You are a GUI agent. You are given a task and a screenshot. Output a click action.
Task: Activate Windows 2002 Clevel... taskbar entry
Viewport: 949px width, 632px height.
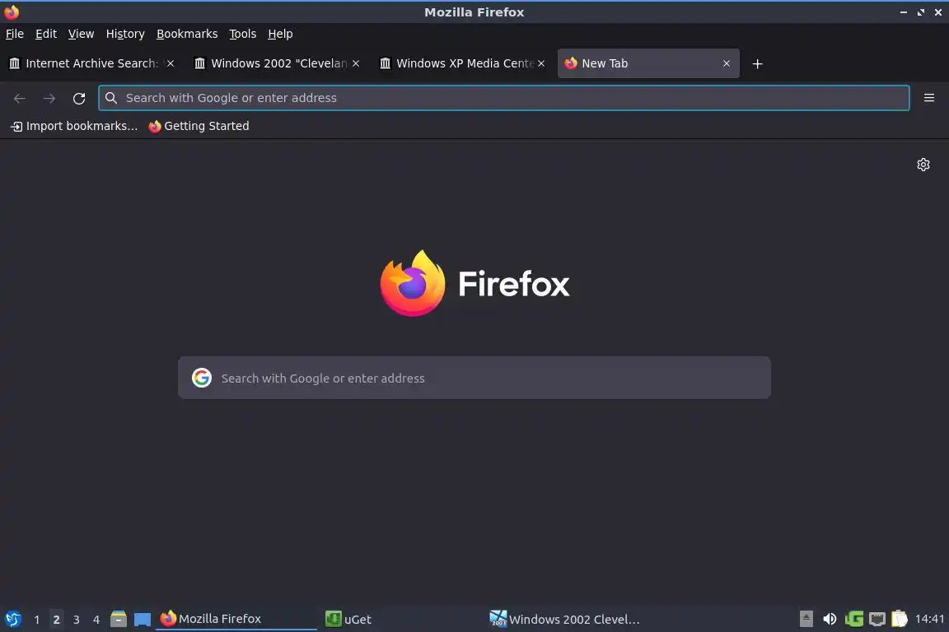566,619
